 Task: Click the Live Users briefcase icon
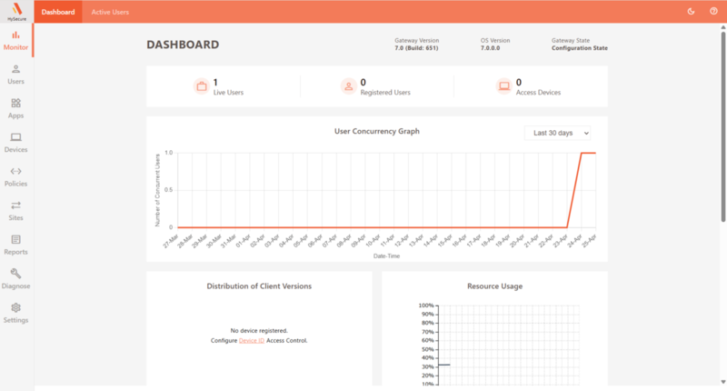201,86
